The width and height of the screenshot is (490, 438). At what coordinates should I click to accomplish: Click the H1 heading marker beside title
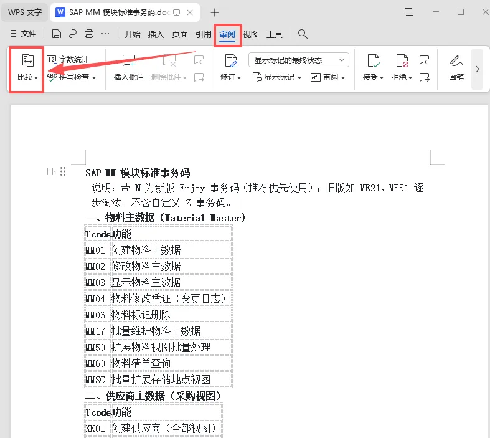pyautogui.click(x=51, y=171)
